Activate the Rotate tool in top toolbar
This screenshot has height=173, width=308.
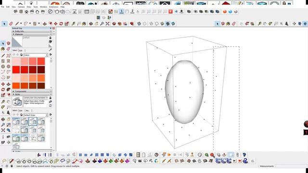(61, 24)
